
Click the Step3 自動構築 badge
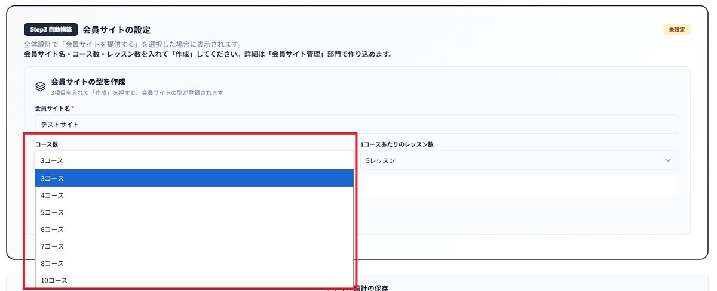(x=51, y=29)
